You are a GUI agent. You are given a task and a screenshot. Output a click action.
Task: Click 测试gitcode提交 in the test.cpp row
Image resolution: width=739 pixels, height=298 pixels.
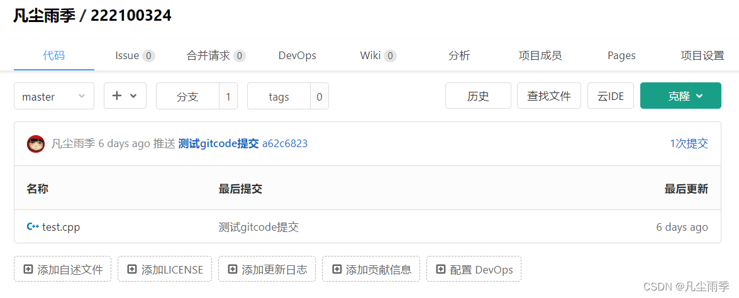click(258, 227)
